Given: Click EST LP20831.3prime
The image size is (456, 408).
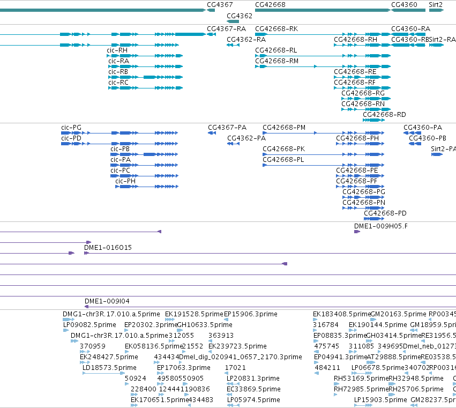Looking at the screenshot, I should (x=253, y=379).
